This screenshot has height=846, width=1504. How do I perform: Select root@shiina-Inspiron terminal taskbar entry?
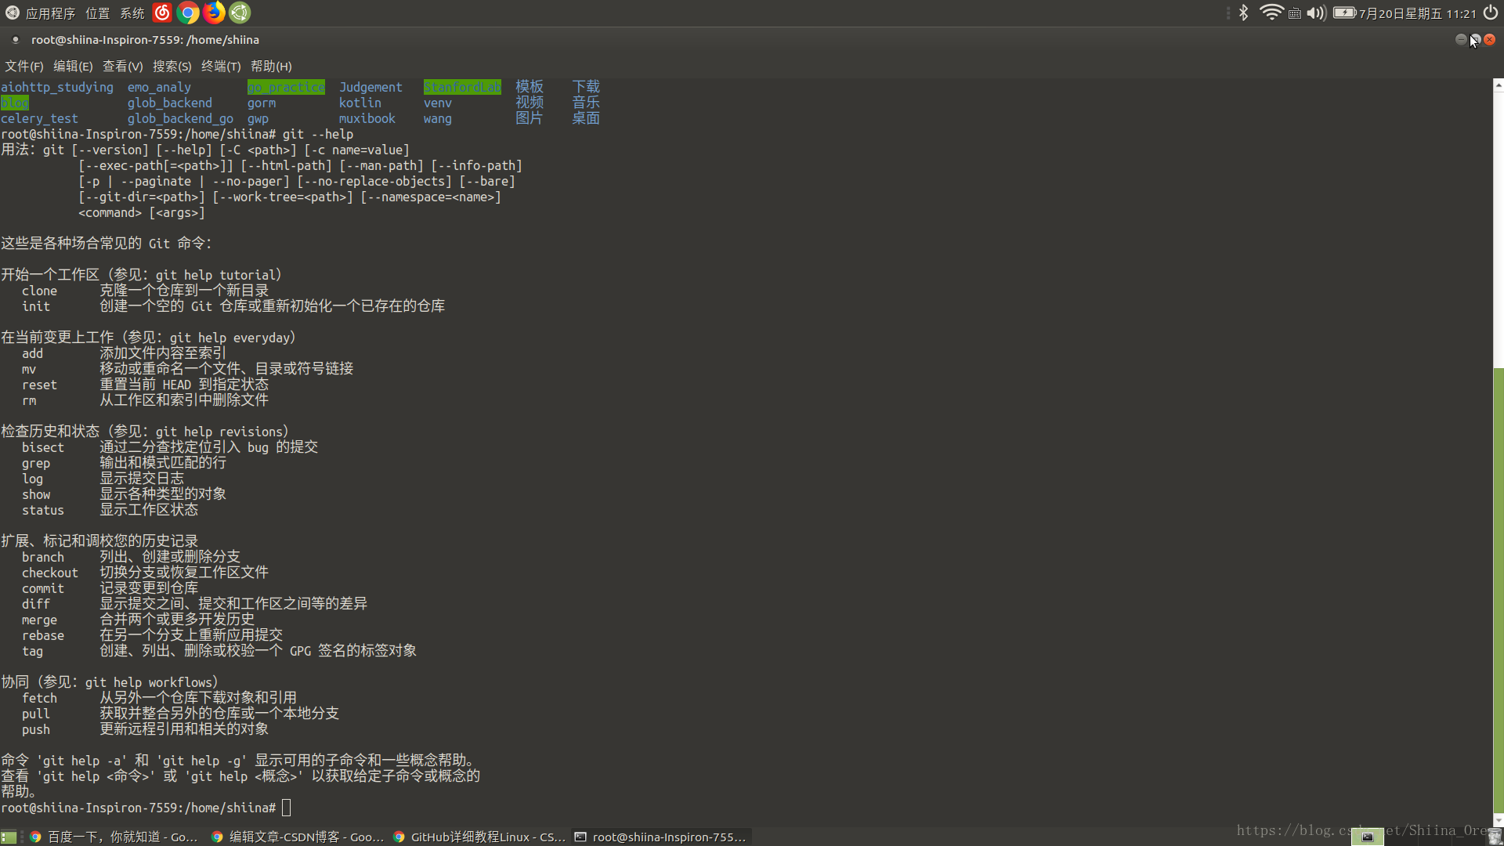660,837
